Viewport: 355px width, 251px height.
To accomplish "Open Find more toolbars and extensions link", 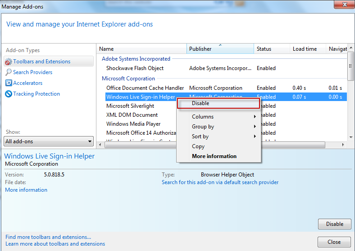I will (x=48, y=237).
